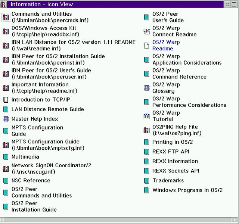Viewport: 239px width, 224px height.
Task: Click the hide window button in title bar
Action: coord(227,4)
